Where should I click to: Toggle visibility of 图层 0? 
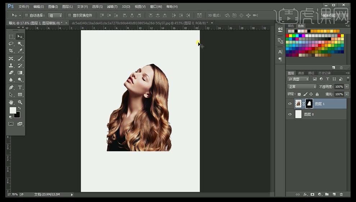[290, 115]
